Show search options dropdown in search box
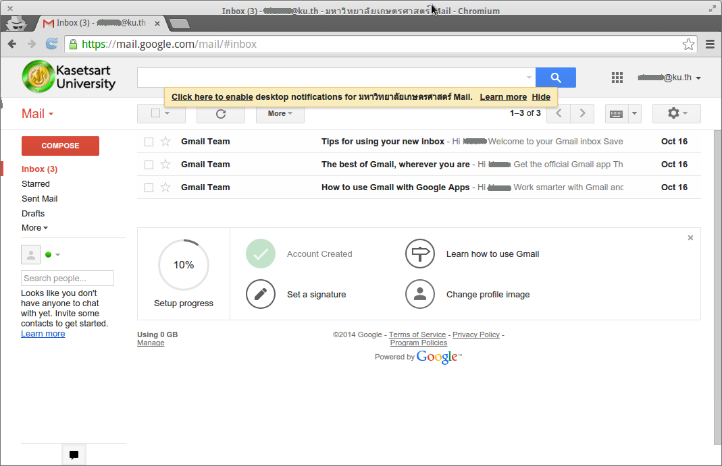Image resolution: width=722 pixels, height=466 pixels. pyautogui.click(x=529, y=78)
